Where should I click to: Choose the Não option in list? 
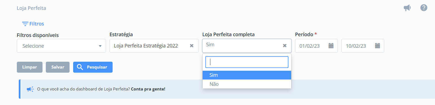247,84
